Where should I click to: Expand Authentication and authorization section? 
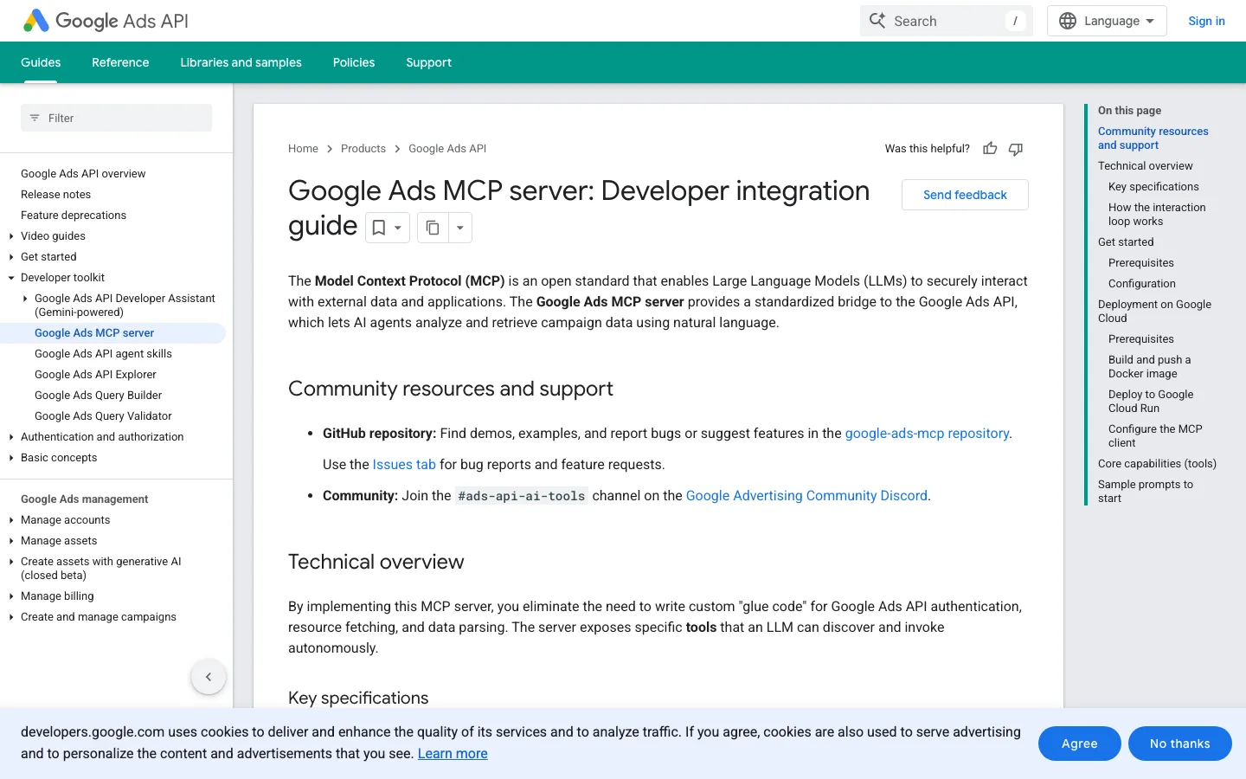pos(11,437)
